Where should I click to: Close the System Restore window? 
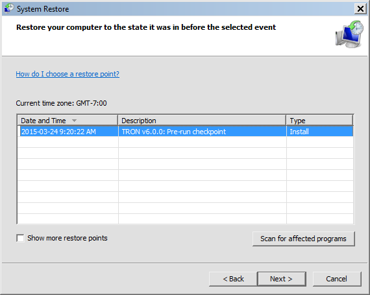pyautogui.click(x=360, y=9)
